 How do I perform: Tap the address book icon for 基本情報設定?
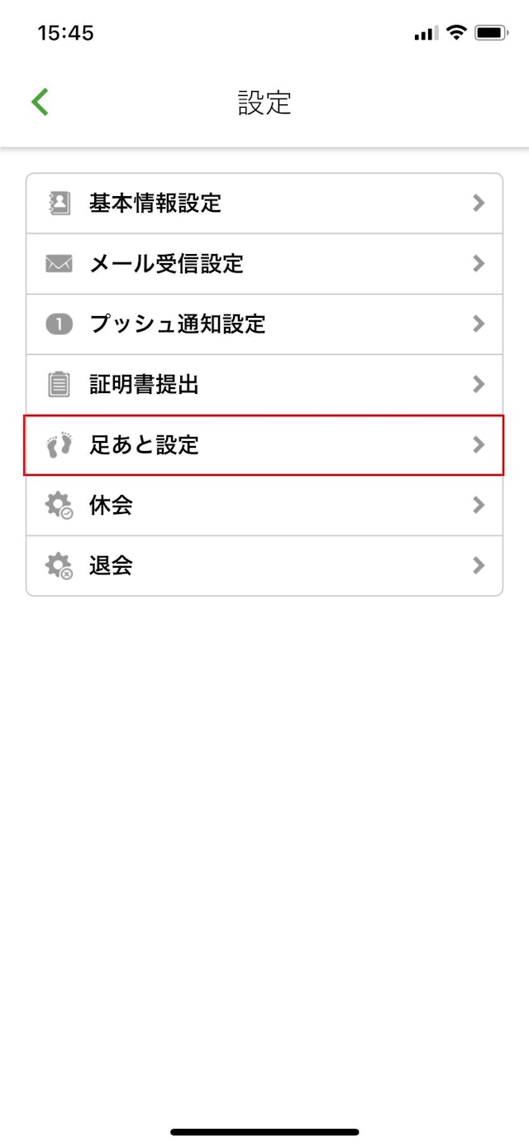coord(60,203)
